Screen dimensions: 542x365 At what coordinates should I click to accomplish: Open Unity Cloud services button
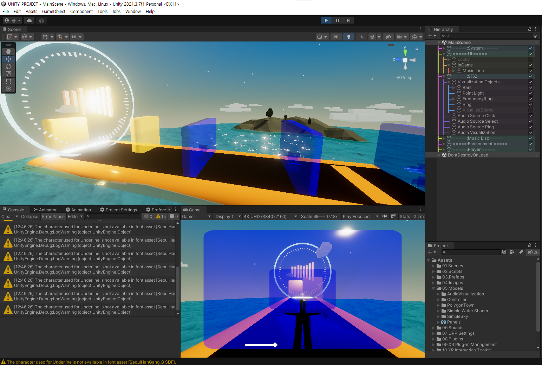[29, 20]
